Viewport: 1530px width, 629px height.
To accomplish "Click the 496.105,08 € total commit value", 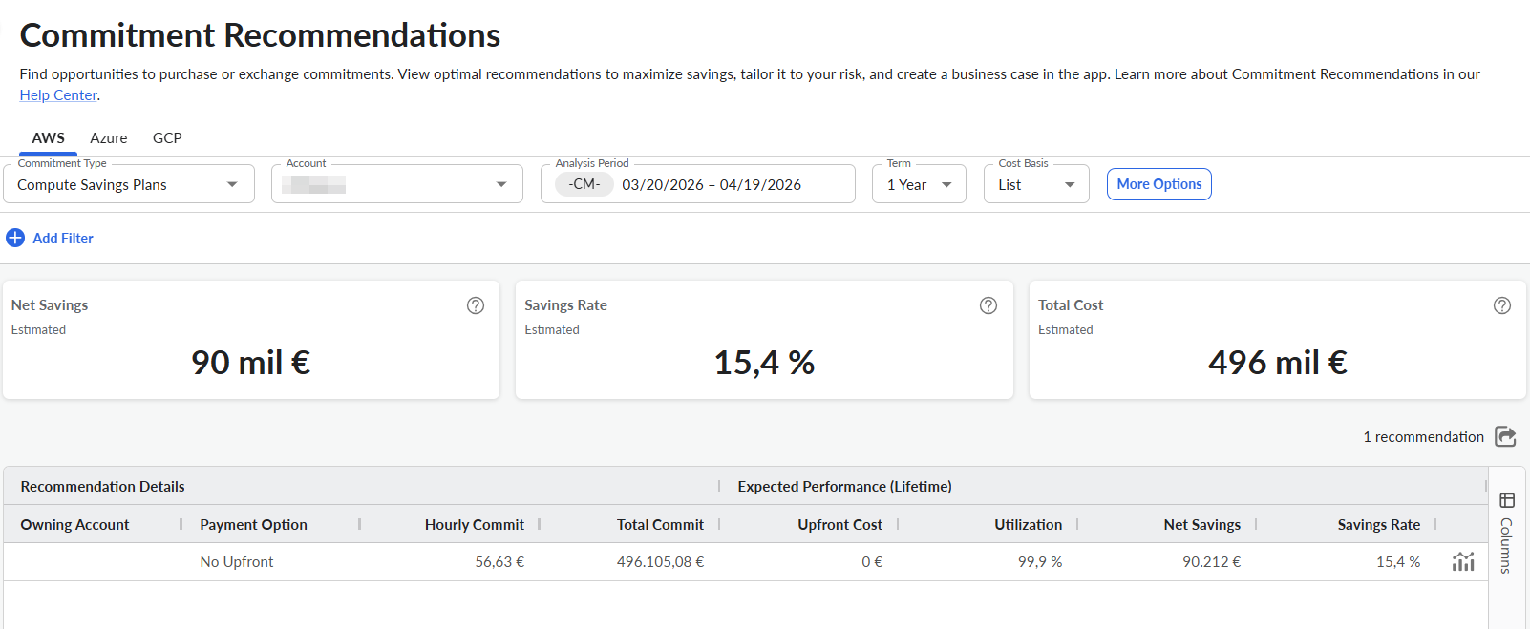I will click(660, 561).
